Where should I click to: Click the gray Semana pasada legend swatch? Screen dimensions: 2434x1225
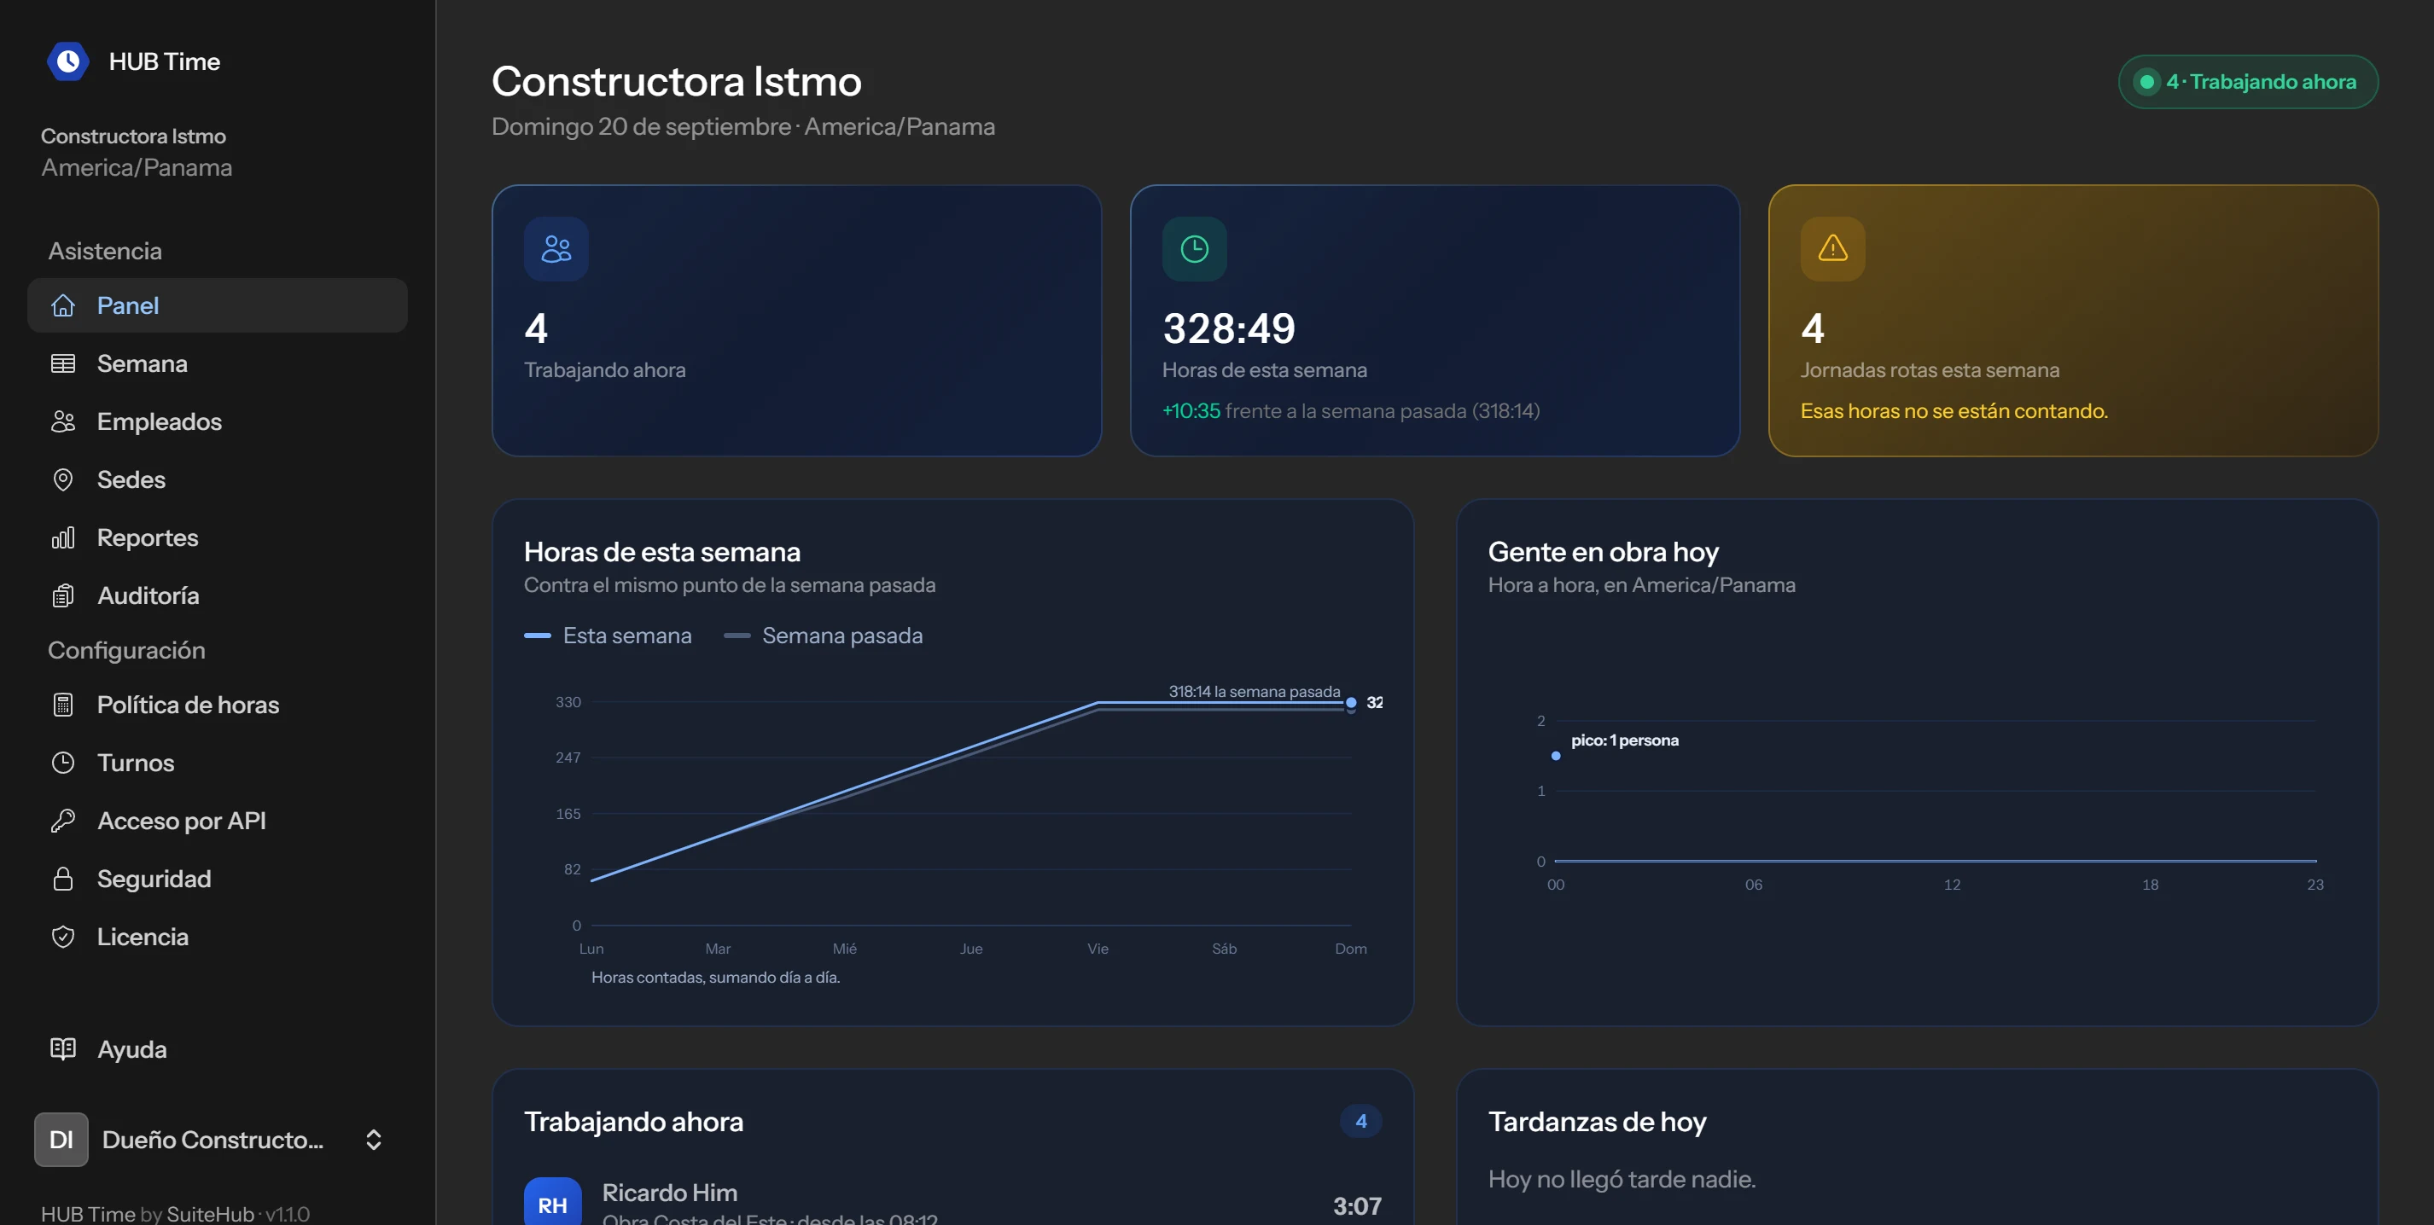[737, 636]
